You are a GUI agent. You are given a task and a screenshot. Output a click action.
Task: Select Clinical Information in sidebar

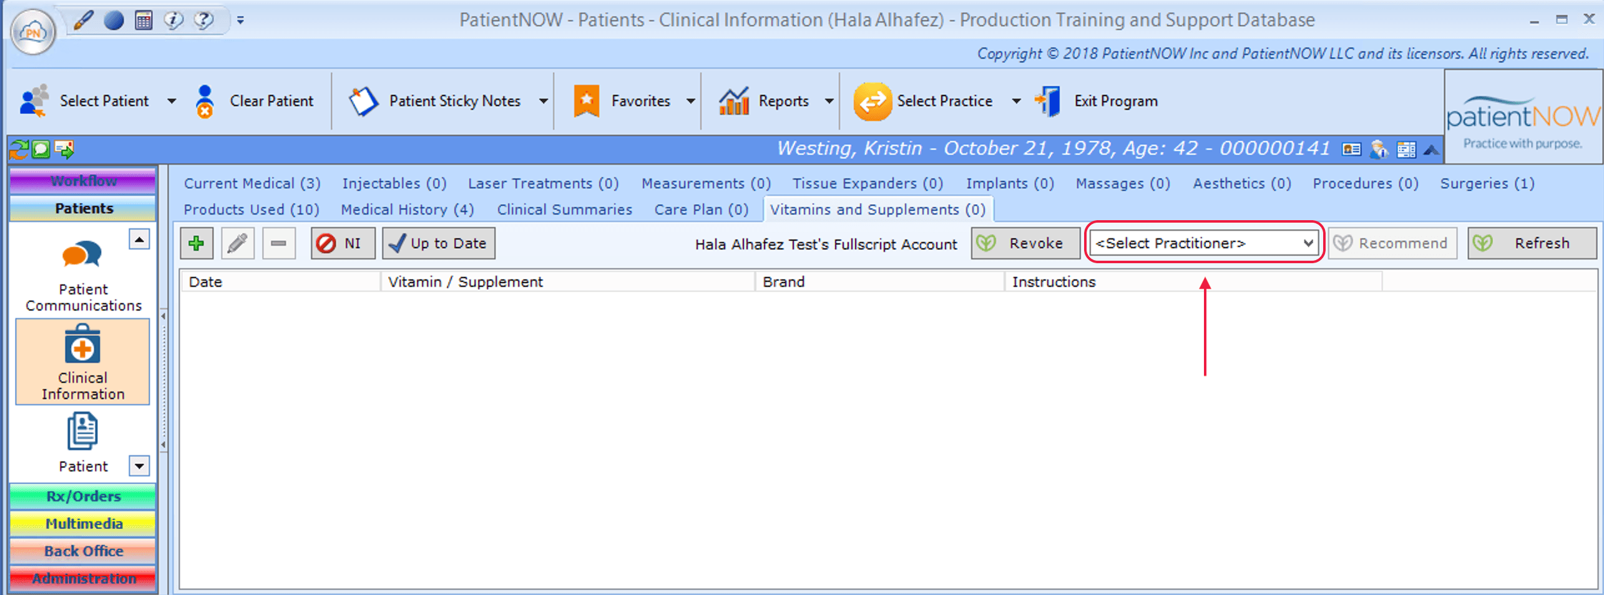pyautogui.click(x=82, y=362)
